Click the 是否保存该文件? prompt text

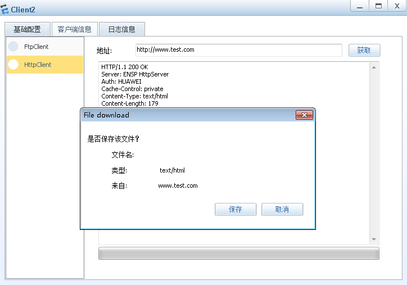pyautogui.click(x=113, y=139)
